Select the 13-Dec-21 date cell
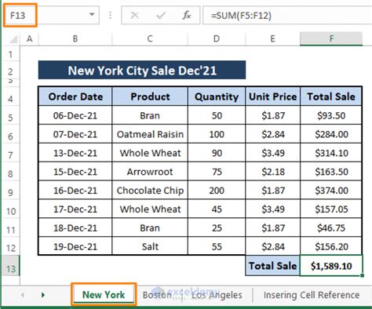The height and width of the screenshot is (309, 372). [x=75, y=153]
